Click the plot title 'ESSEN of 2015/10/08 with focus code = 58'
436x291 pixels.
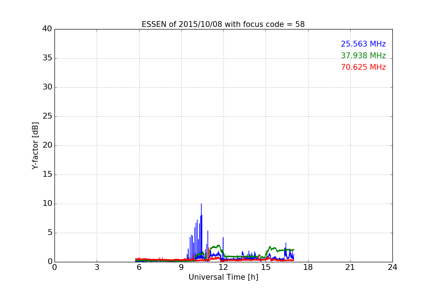223,24
